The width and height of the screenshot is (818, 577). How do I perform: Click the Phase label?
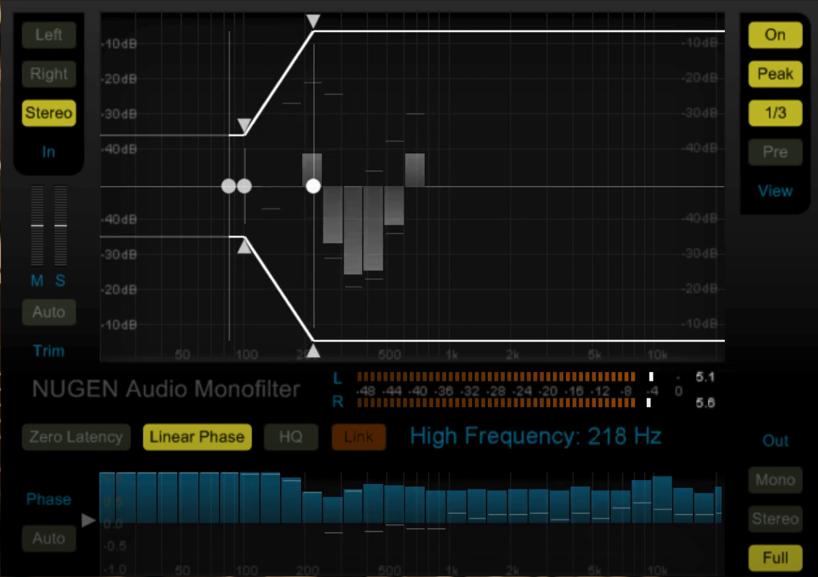click(x=48, y=500)
